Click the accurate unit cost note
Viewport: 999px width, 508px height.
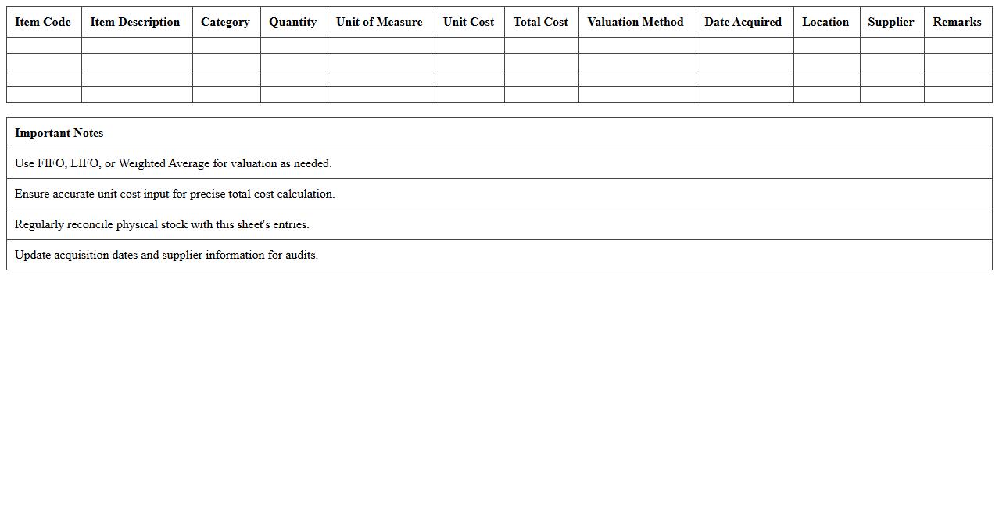[x=175, y=194]
